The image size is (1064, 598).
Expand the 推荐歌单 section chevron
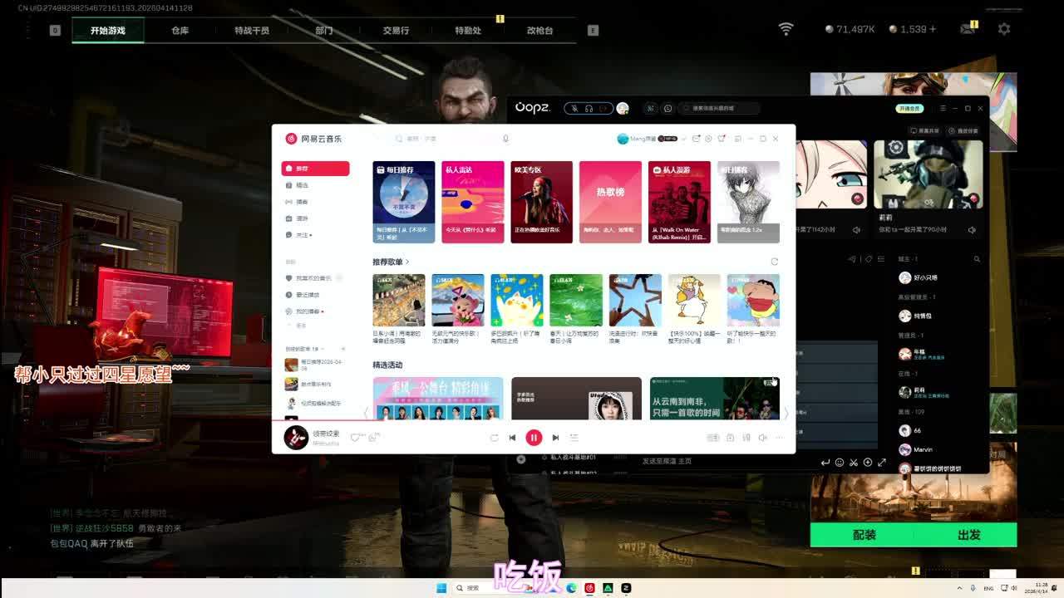coord(407,262)
